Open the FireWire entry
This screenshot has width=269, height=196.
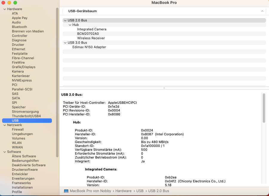coord(18,62)
